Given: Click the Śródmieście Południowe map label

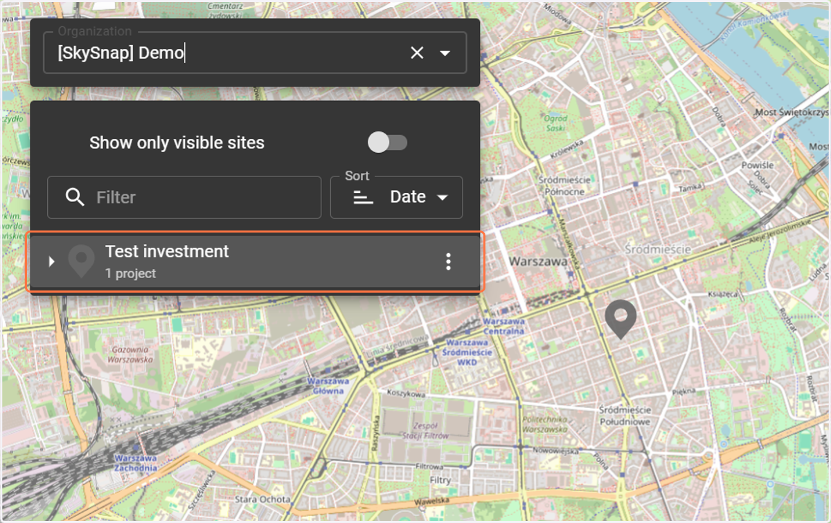Looking at the screenshot, I should coord(625,416).
